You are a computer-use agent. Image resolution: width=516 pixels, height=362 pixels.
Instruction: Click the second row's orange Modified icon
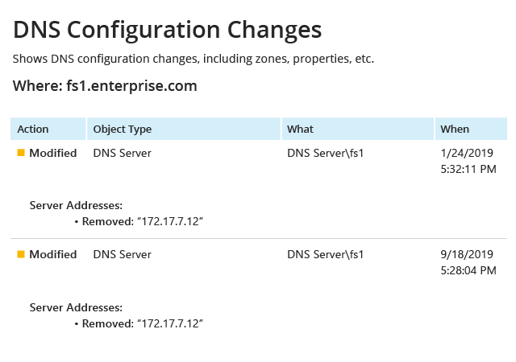click(21, 254)
